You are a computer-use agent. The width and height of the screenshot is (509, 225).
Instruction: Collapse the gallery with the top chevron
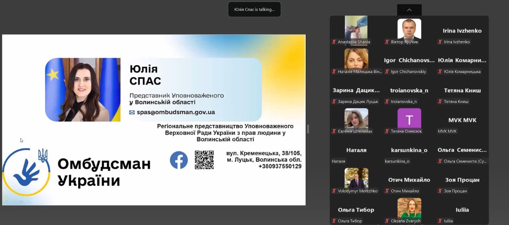pos(409,10)
